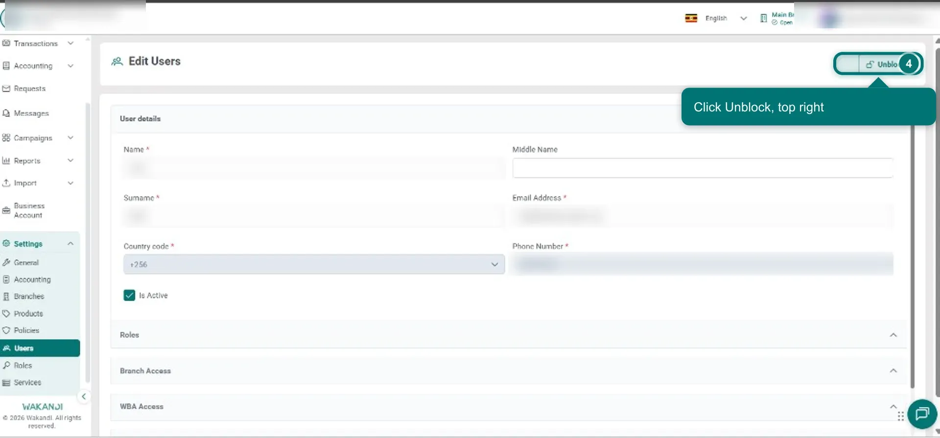The image size is (940, 438).
Task: Click the Surname input field
Action: pyautogui.click(x=314, y=216)
